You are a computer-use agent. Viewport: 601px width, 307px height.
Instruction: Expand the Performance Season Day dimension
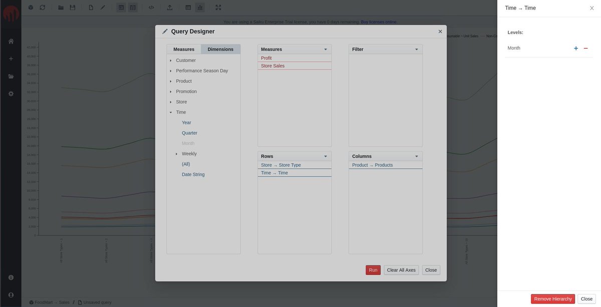pos(171,71)
